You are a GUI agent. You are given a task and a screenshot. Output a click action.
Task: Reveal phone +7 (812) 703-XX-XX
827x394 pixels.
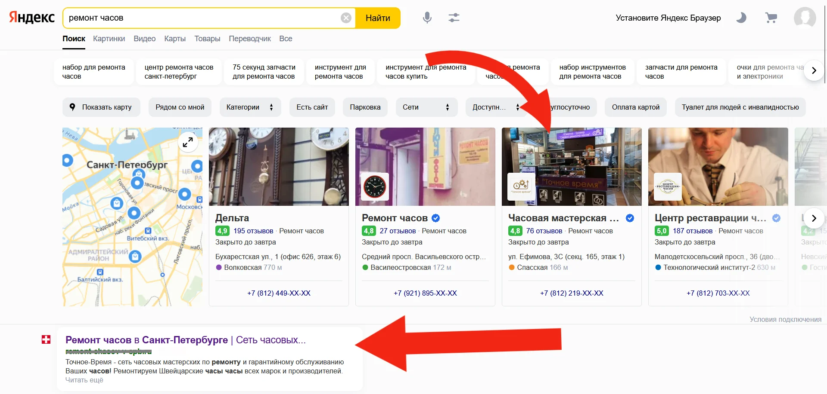click(x=718, y=293)
